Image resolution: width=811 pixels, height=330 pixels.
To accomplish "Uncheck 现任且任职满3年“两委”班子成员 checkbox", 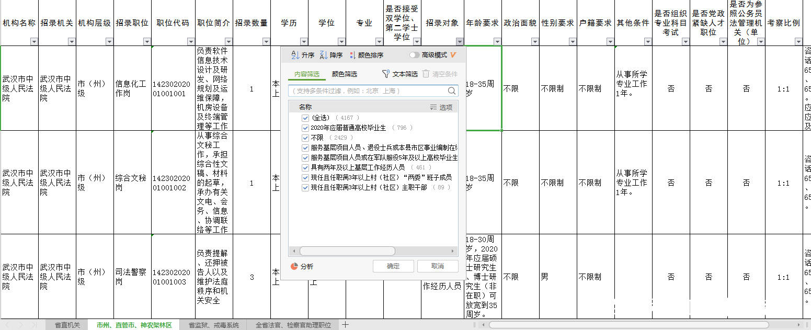I will coord(305,177).
